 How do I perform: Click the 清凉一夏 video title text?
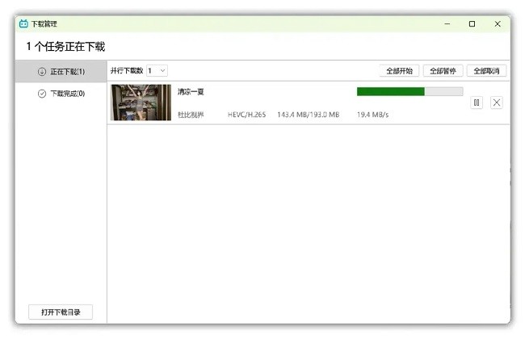tap(191, 92)
